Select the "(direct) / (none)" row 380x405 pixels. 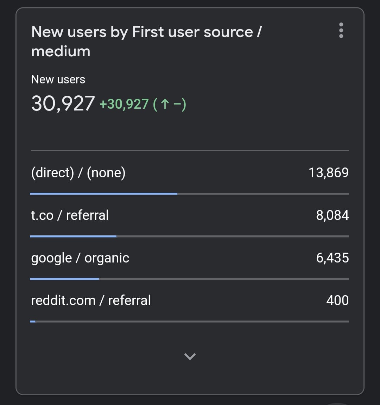[x=78, y=173]
